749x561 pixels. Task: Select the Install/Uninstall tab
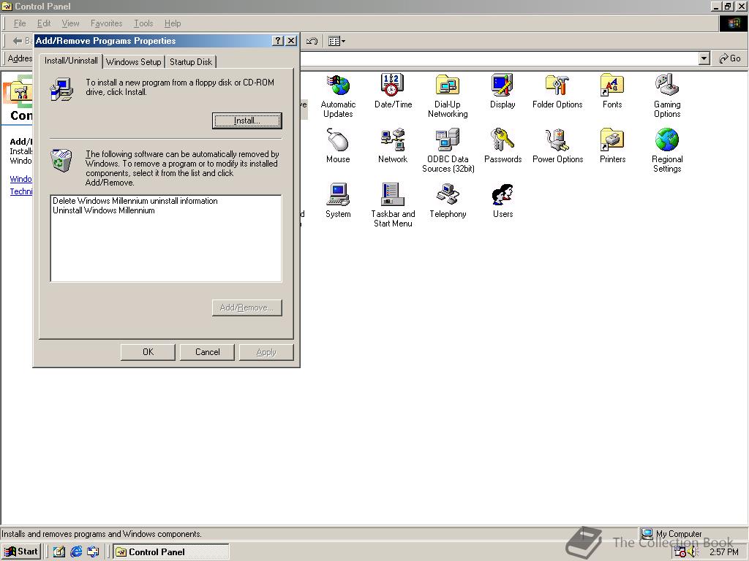point(71,61)
